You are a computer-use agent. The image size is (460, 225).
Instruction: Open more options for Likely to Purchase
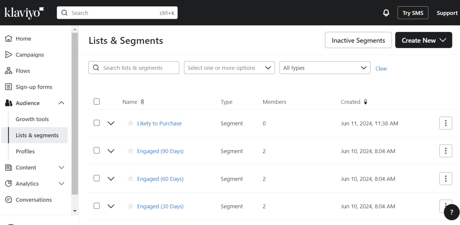[446, 123]
